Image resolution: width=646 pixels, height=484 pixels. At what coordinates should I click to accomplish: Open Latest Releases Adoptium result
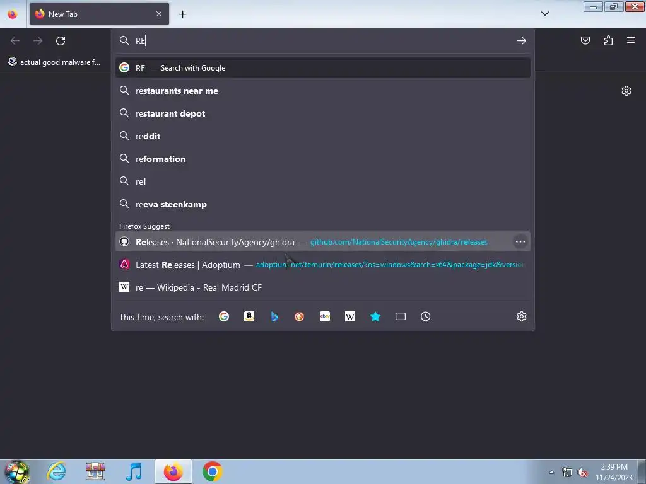(323, 265)
